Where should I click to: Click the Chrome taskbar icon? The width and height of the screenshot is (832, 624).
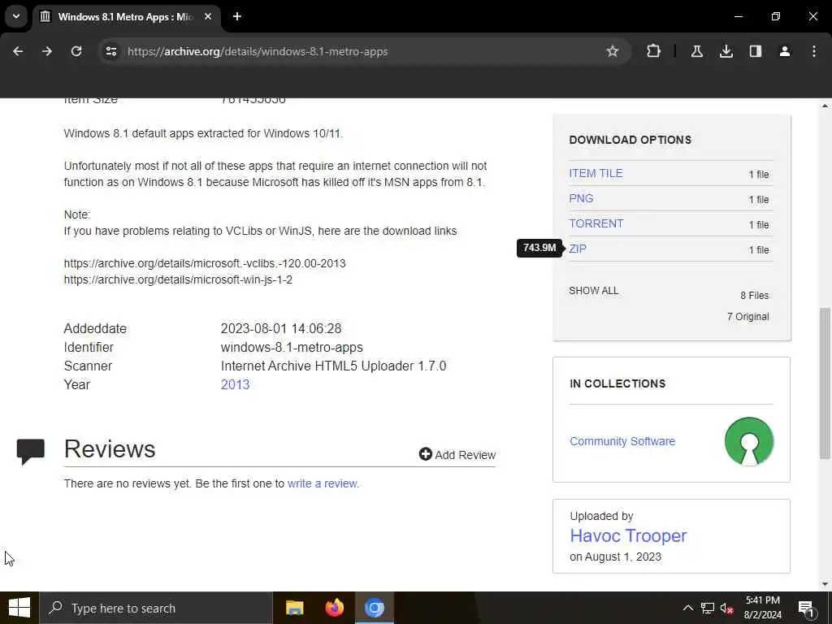point(374,608)
